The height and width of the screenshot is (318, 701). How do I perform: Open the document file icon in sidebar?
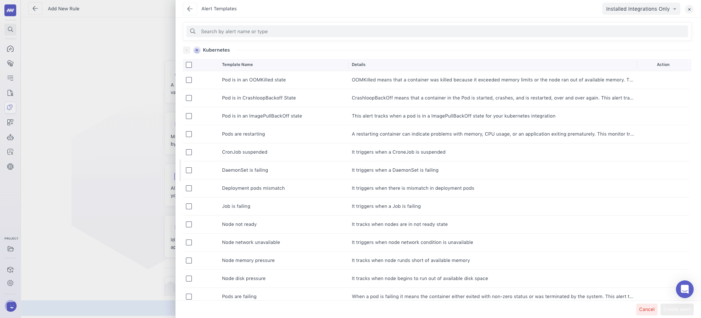[x=10, y=93]
